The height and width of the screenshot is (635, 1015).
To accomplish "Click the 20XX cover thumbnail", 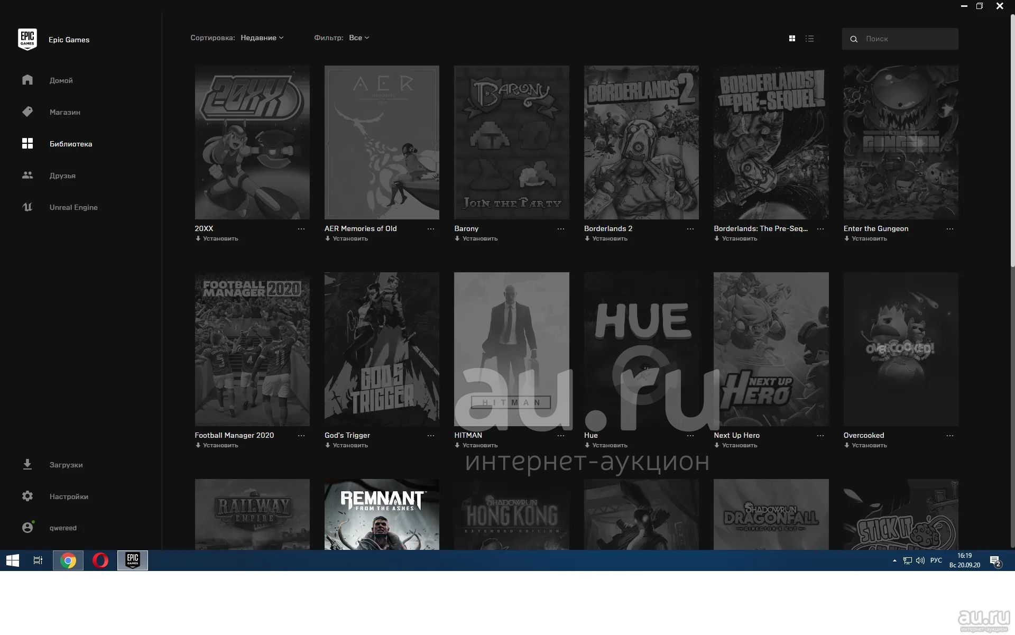I will (x=252, y=142).
